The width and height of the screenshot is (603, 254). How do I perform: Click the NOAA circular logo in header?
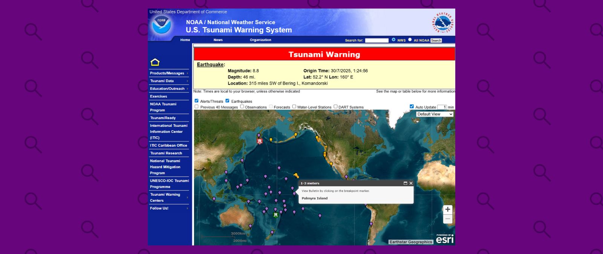pyautogui.click(x=161, y=25)
